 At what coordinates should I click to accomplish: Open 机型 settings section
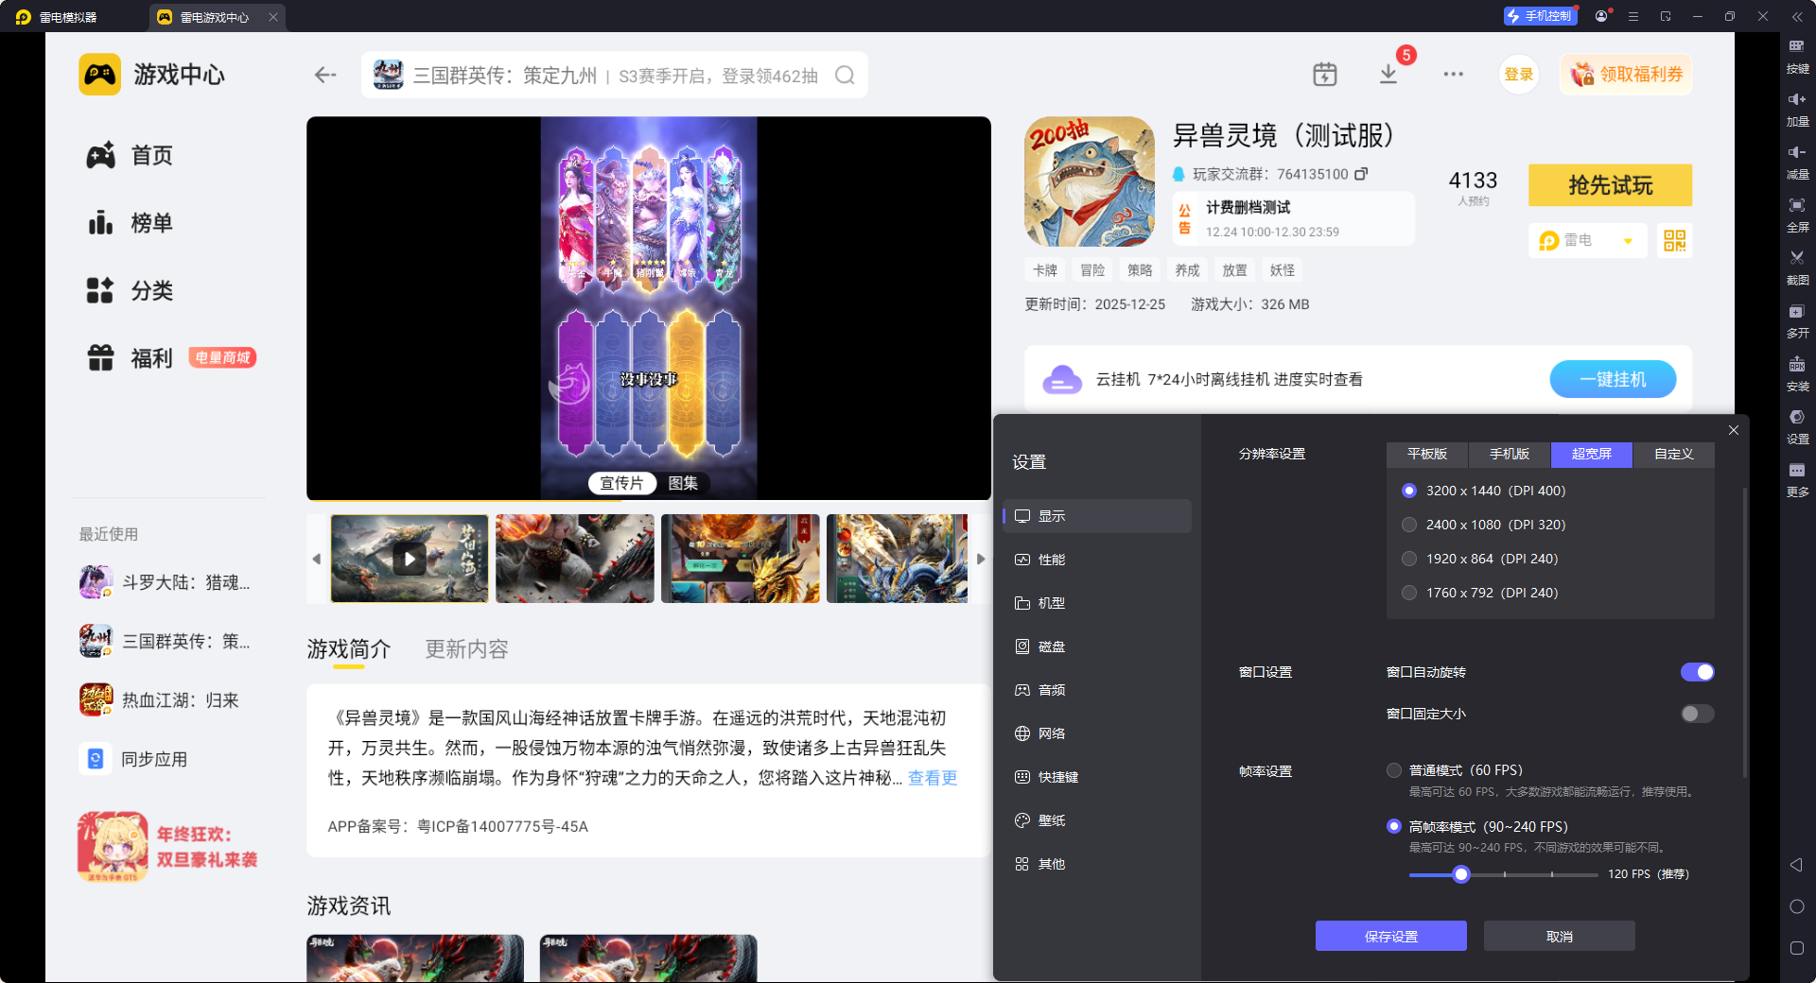[1097, 603]
